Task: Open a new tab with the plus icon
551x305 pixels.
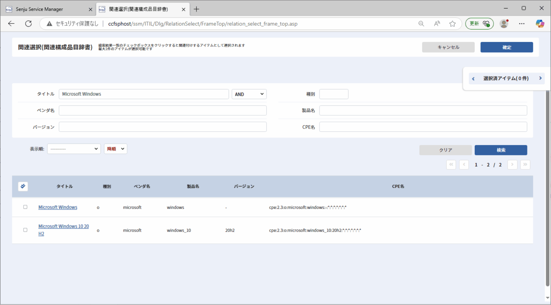Action: point(196,9)
